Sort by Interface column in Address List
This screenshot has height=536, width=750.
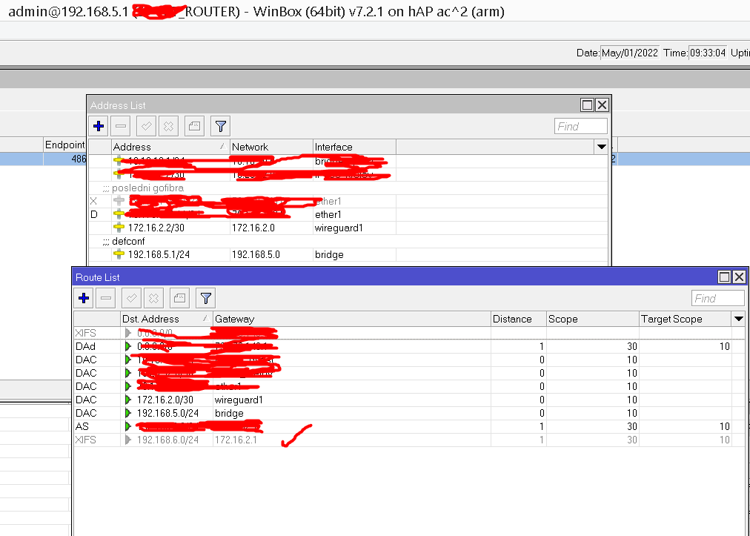tap(354, 147)
